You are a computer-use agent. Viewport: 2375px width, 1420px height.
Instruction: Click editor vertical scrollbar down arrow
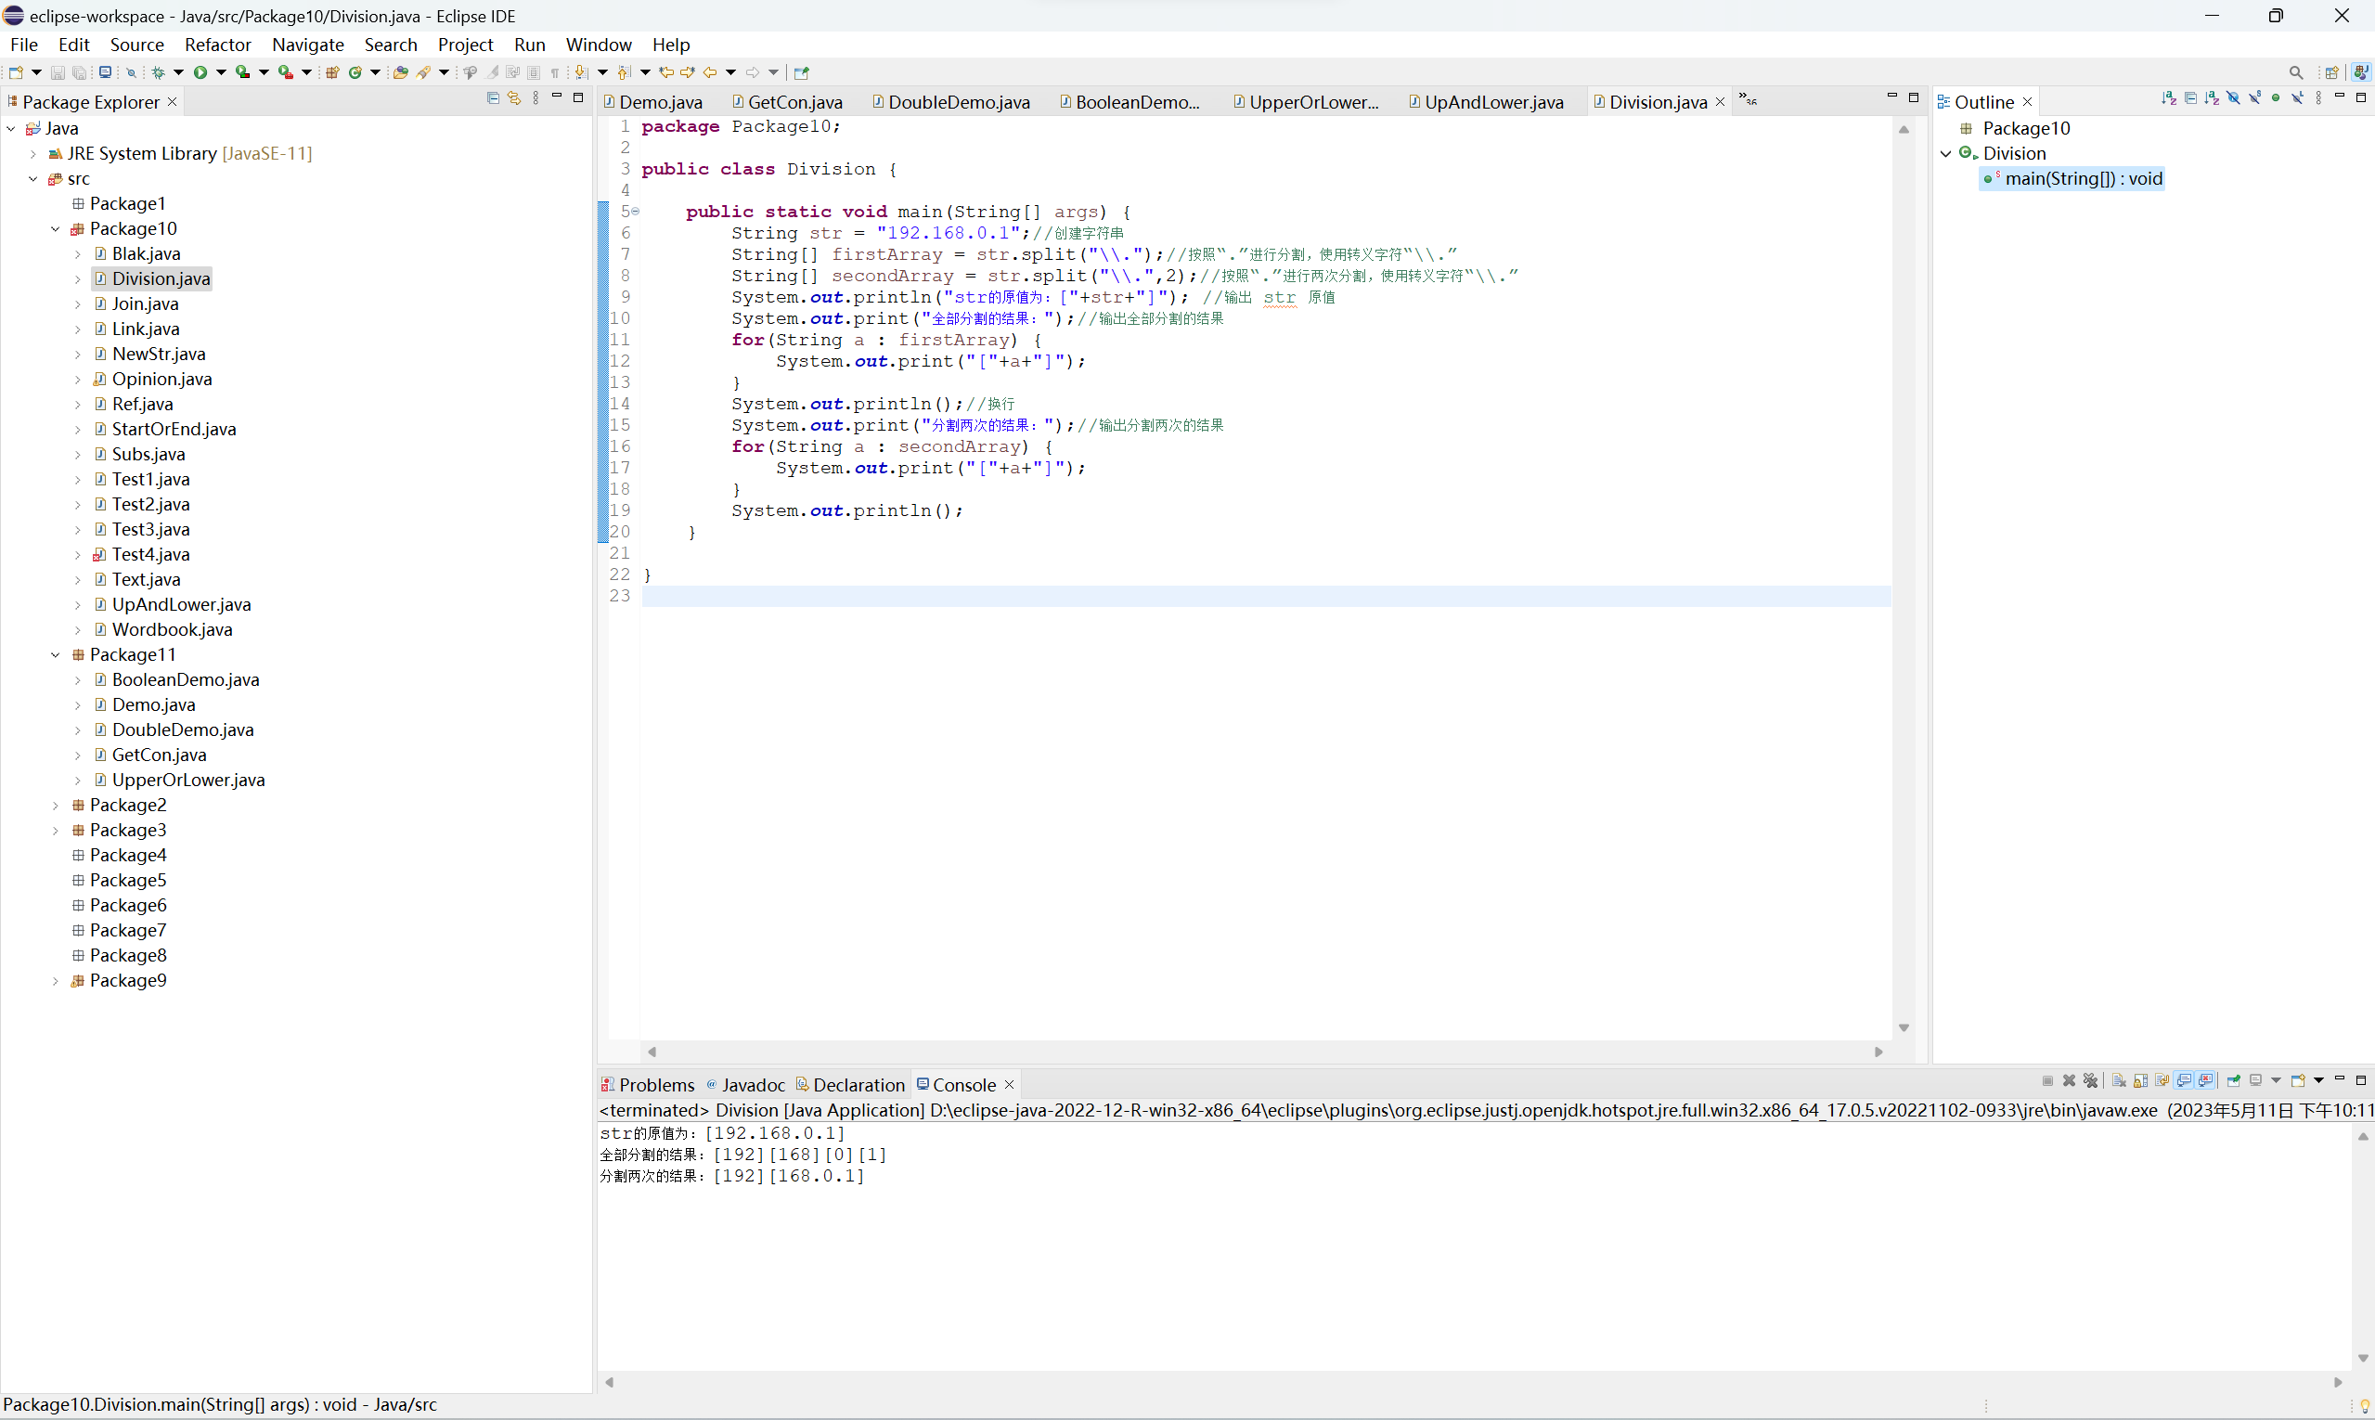click(1904, 1027)
